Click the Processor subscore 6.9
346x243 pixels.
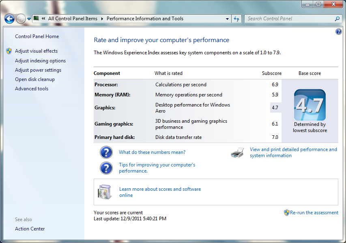pos(275,85)
